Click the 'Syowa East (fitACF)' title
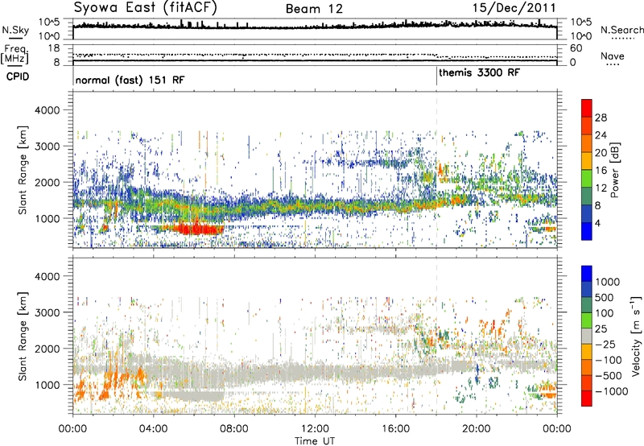This screenshot has width=644, height=446. [146, 7]
